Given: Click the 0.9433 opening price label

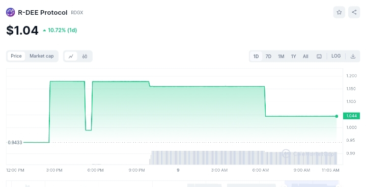Looking at the screenshot, I should pos(15,142).
